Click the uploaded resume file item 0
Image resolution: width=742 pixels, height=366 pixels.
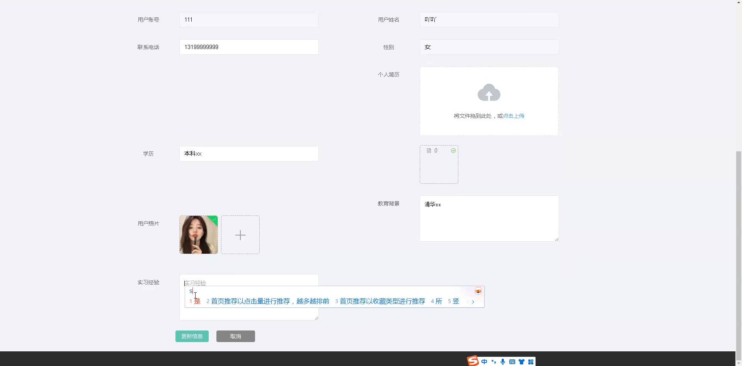click(439, 164)
